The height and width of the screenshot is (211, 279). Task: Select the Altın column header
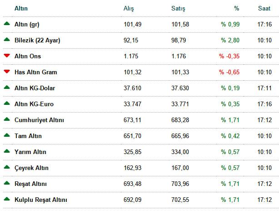[x=21, y=8]
